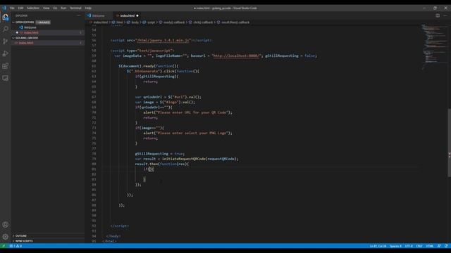This screenshot has width=451, height=253.
Task: Click the HTML language mode indicator
Action: coord(430,246)
